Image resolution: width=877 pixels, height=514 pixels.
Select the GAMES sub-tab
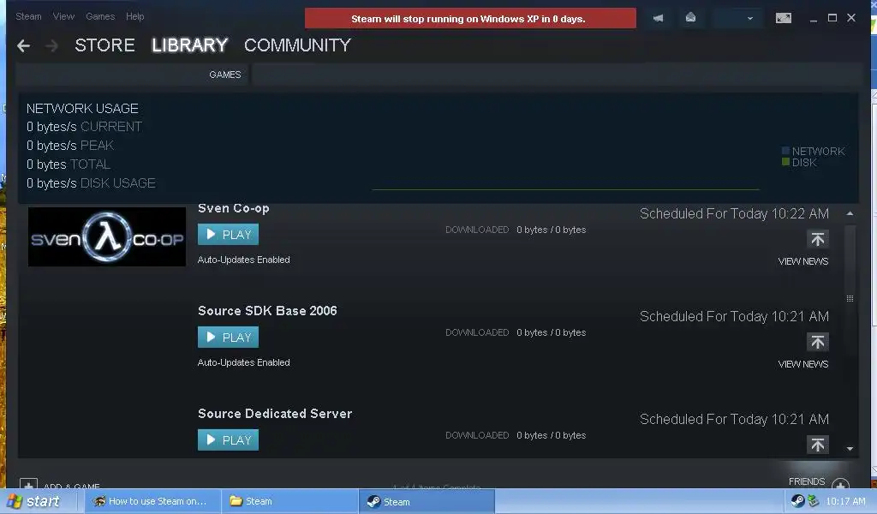225,75
